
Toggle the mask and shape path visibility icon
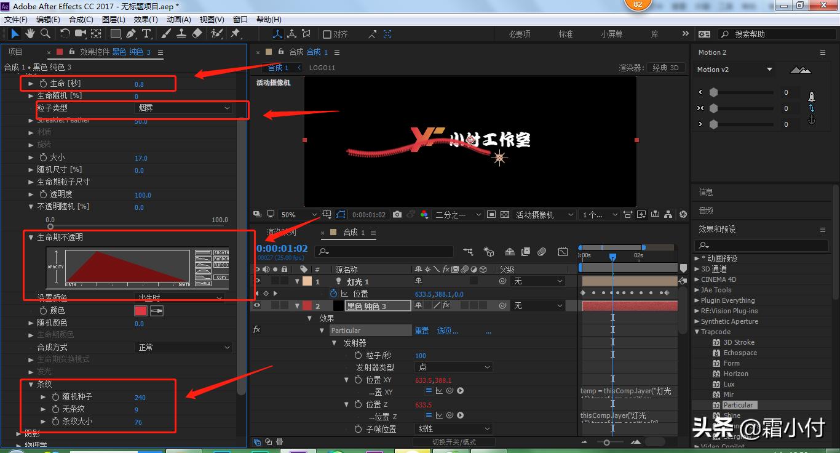point(341,215)
